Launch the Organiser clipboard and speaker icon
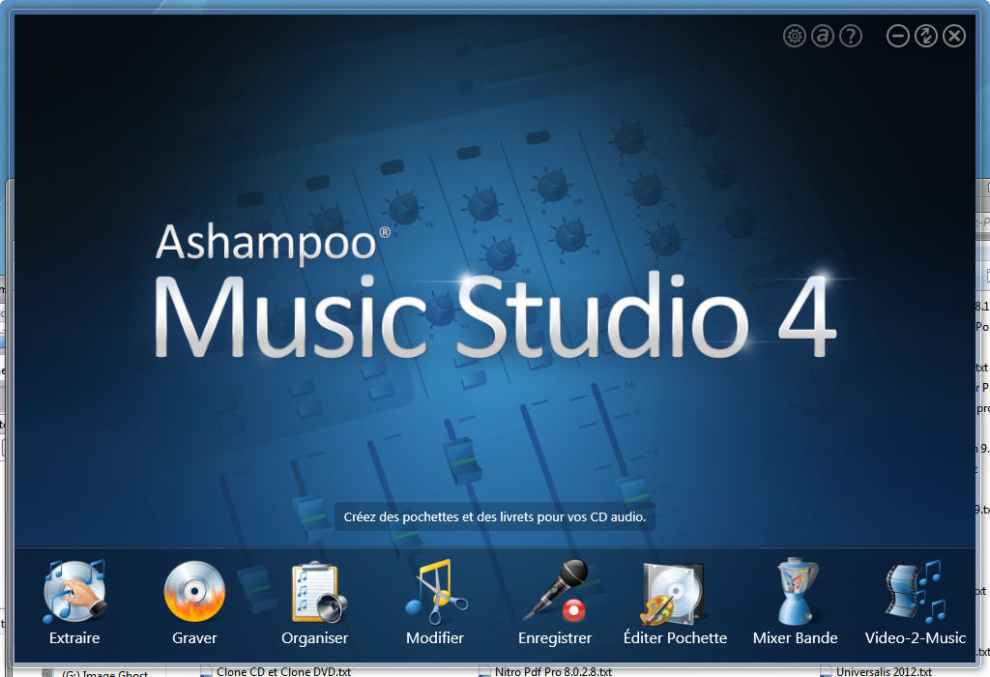Screen dimensions: 990x677 pyautogui.click(x=317, y=593)
